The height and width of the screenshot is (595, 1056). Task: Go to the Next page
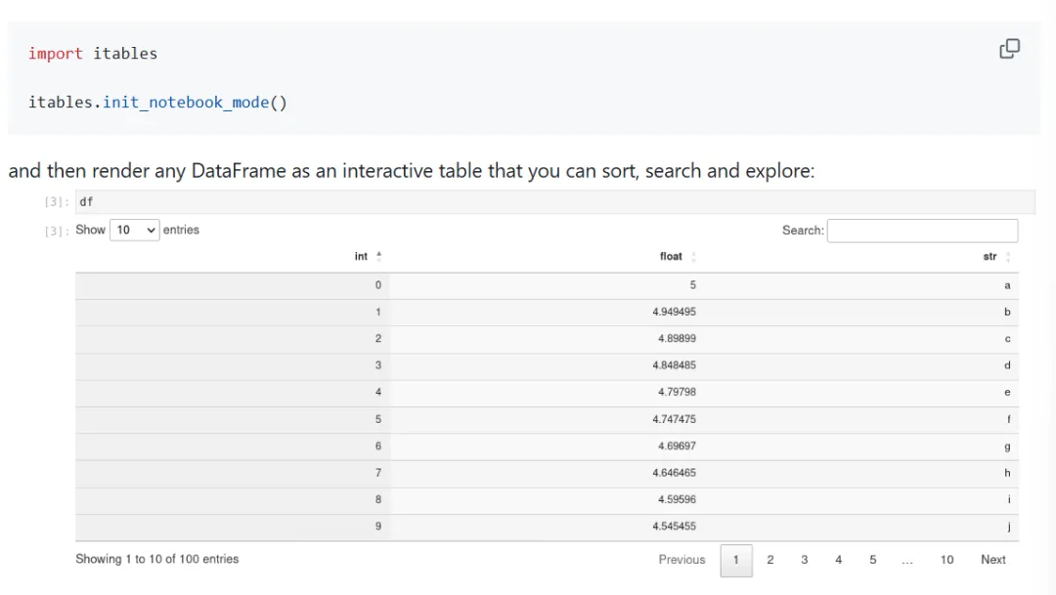993,559
